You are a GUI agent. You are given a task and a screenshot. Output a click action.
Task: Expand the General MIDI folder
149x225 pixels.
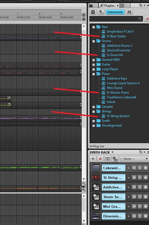(94, 60)
